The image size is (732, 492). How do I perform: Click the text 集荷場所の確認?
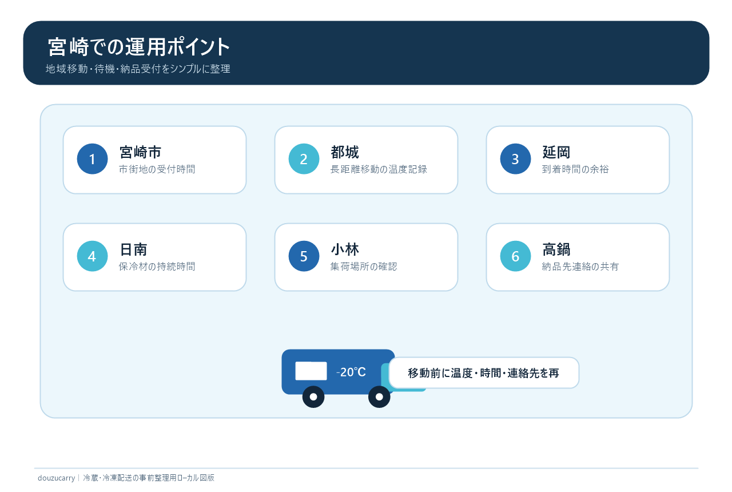364,267
